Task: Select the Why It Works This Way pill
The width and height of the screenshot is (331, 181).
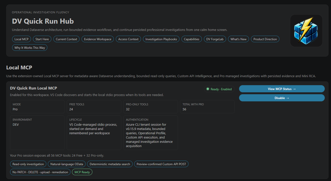Action: coord(30,48)
